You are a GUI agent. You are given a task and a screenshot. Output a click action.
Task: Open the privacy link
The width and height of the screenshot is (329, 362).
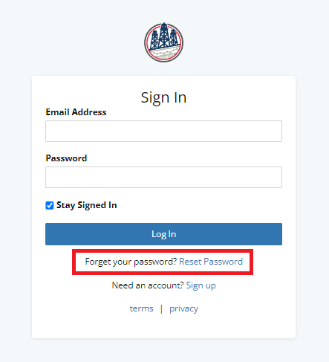point(183,309)
